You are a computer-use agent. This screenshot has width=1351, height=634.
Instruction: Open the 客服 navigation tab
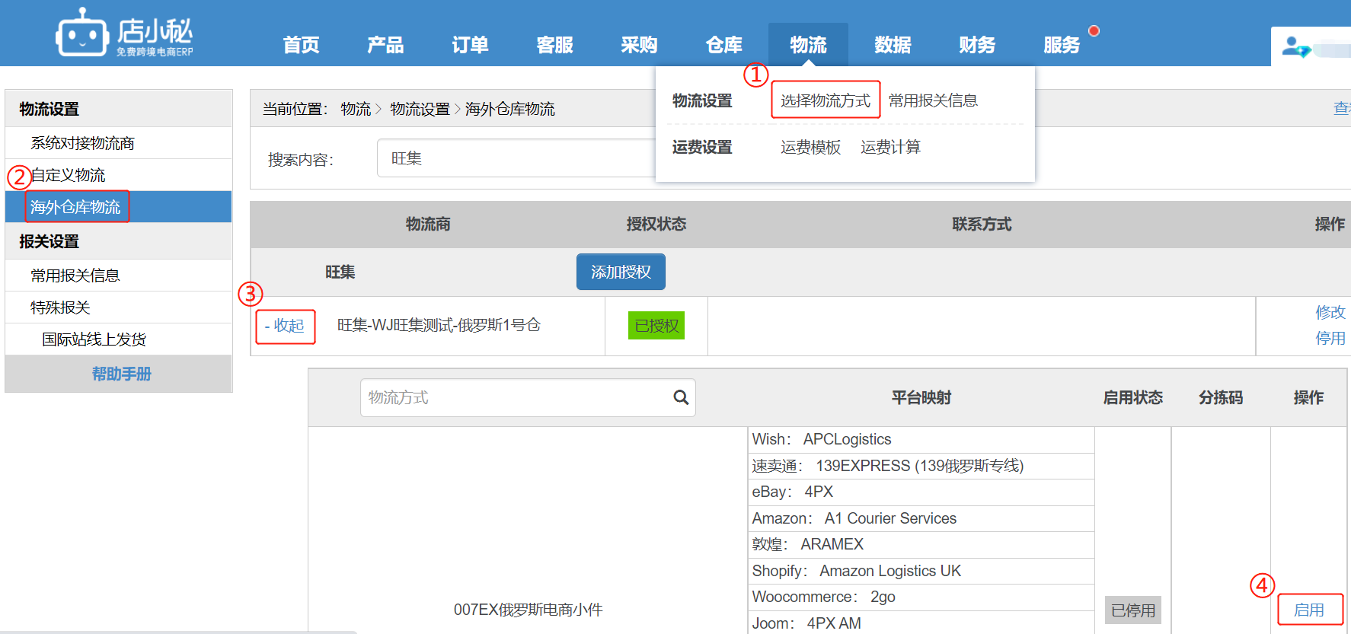554,45
